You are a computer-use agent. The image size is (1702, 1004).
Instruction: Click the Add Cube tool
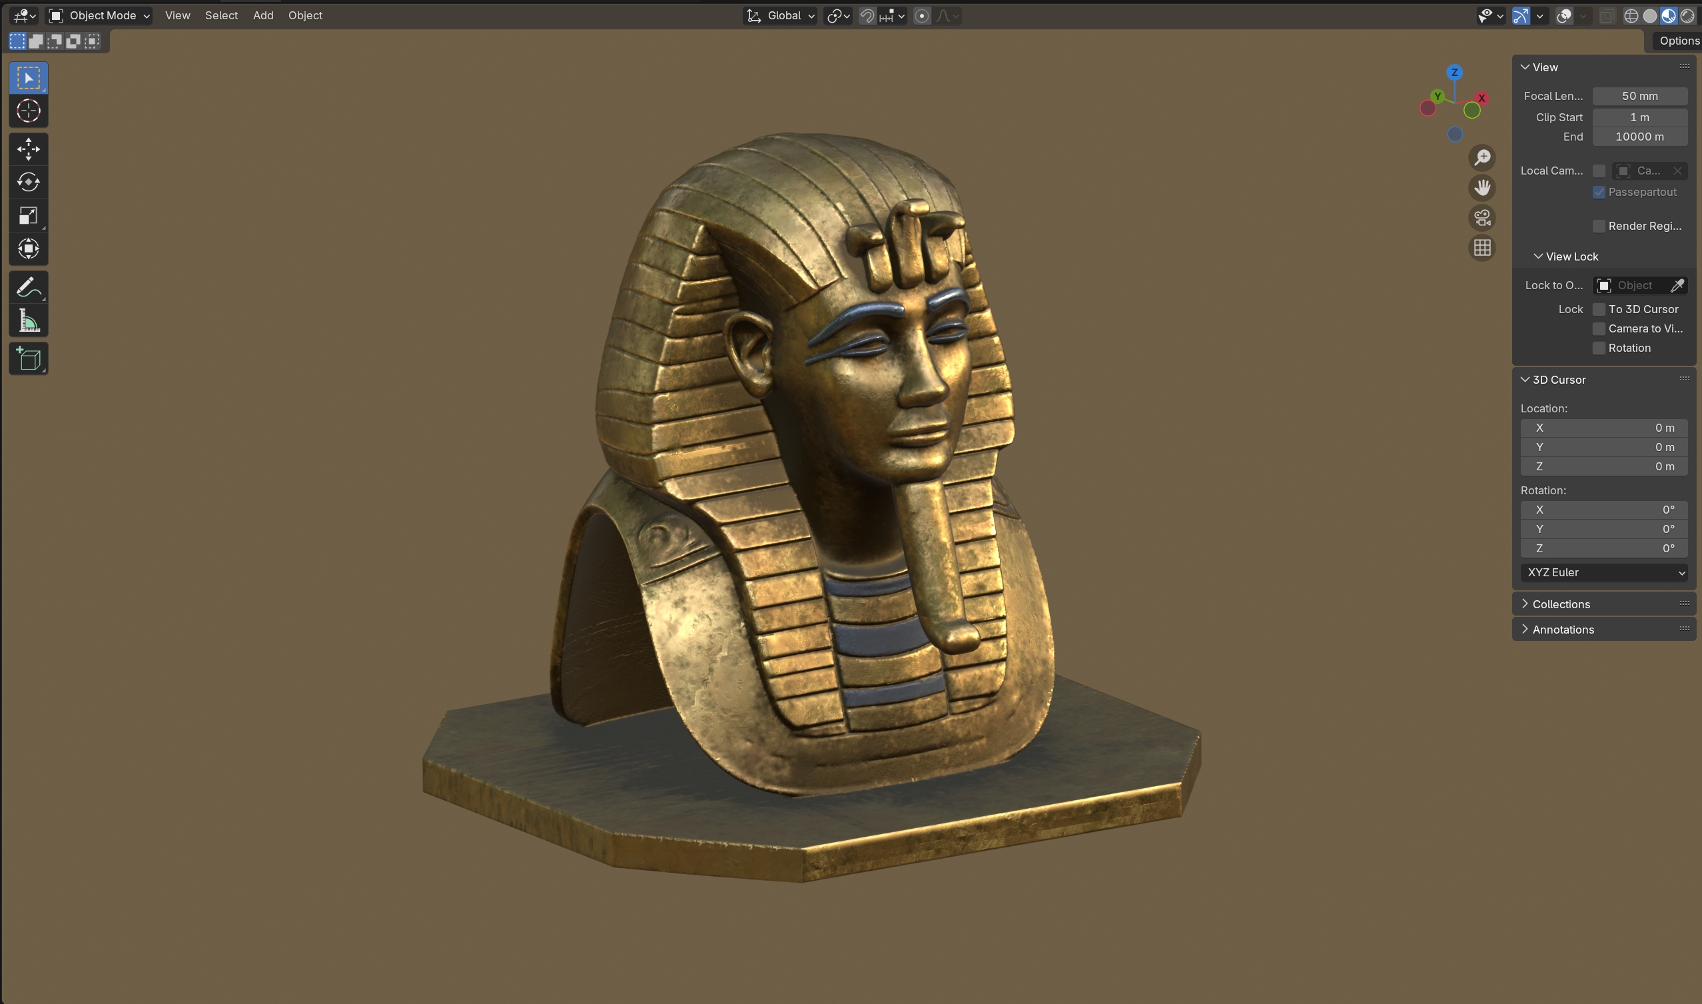(x=29, y=359)
